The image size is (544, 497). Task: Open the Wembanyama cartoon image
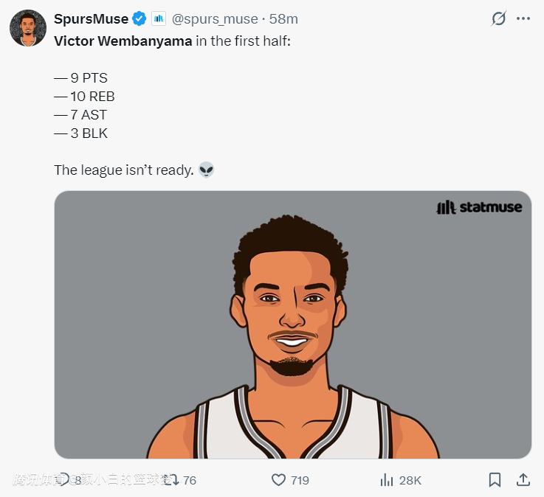click(292, 324)
